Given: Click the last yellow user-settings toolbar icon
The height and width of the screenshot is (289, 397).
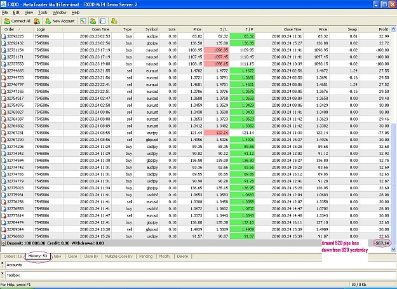Looking at the screenshot, I should pyautogui.click(x=114, y=21).
